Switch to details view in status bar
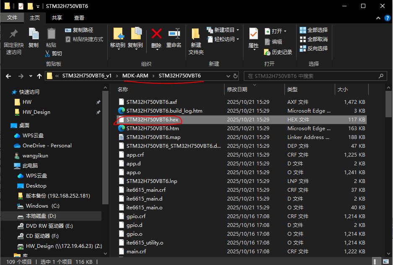393x265 pixels. pos(376,262)
